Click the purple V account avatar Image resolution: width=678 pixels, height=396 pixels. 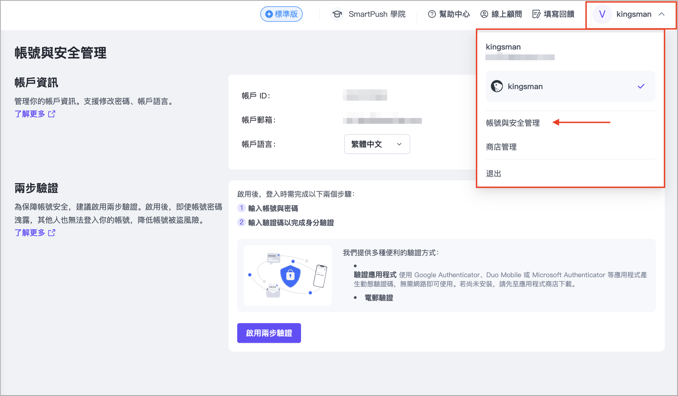tap(602, 14)
